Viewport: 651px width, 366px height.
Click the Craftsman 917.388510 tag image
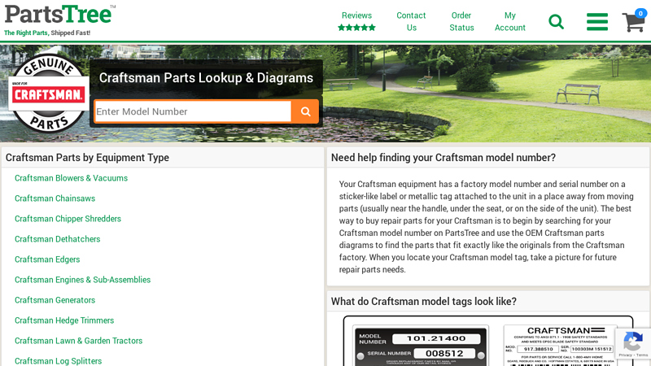point(561,345)
